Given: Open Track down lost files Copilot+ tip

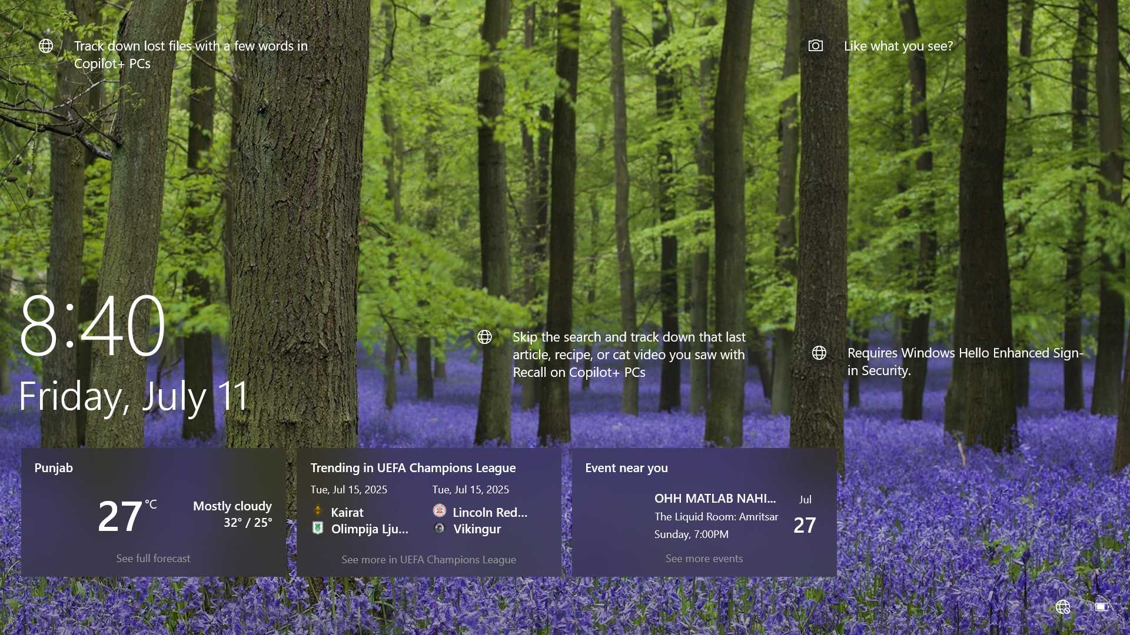Looking at the screenshot, I should click(191, 55).
